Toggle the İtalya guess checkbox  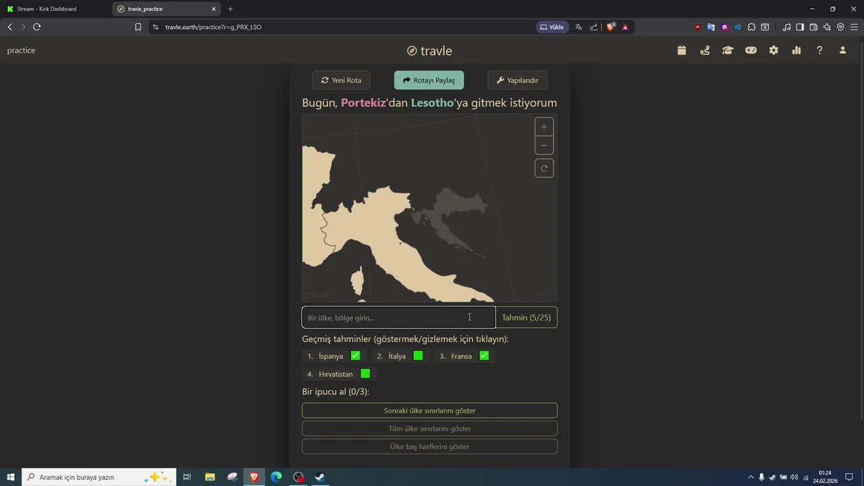(418, 356)
